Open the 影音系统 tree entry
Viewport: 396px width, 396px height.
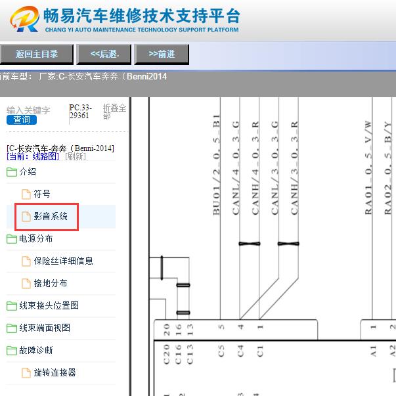coord(51,216)
